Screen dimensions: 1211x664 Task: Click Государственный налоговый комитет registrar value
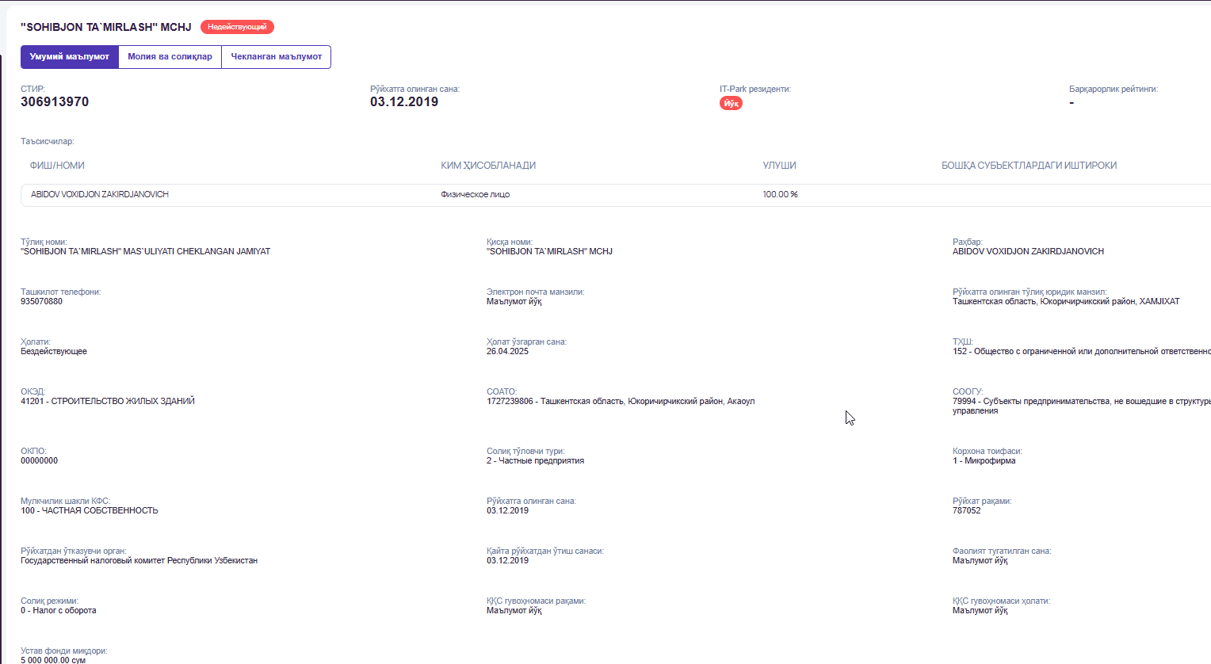click(x=139, y=561)
